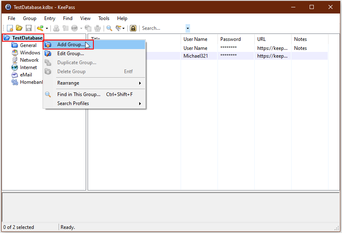Click the Duplicate Group... menu entry
Screen dimensions: 342x233
[x=94, y=63]
